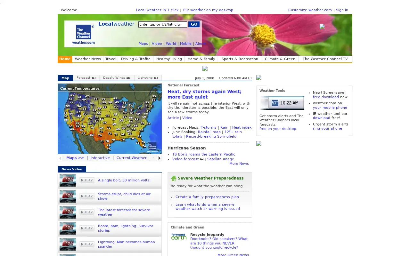Open the Satellite image link
Image resolution: width=410 pixels, height=256 pixels.
(221, 159)
